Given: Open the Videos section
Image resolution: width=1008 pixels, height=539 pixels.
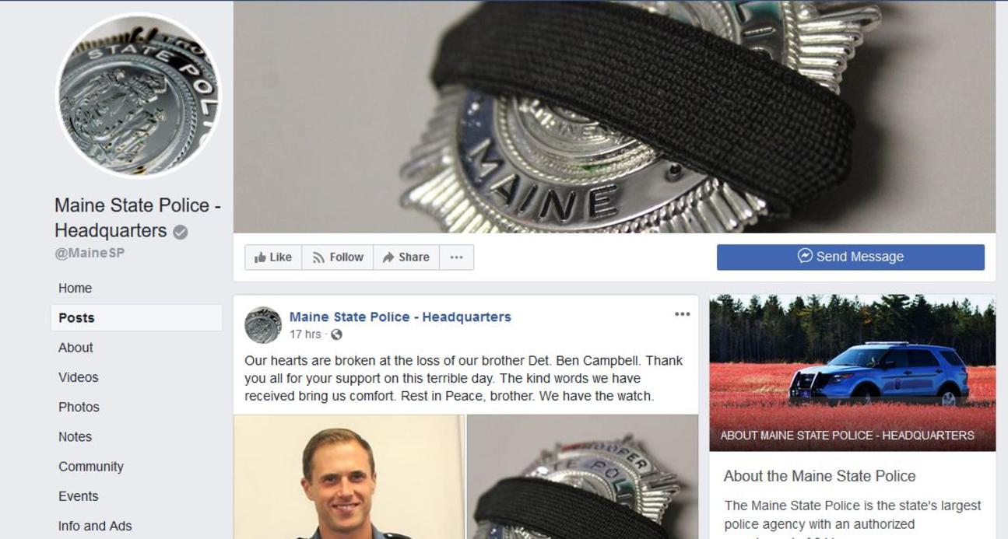Looking at the screenshot, I should click(79, 377).
